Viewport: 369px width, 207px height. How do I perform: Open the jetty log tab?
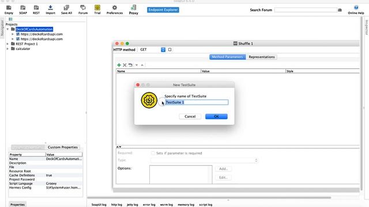tap(132, 205)
